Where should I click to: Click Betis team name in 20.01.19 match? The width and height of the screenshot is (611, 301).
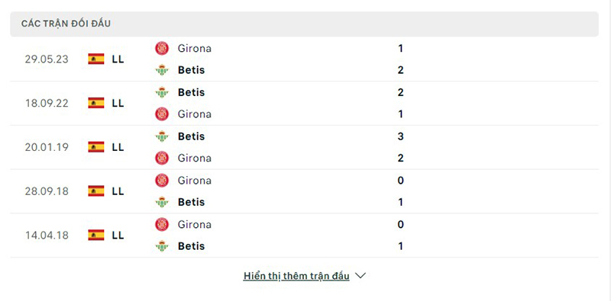[x=192, y=136]
